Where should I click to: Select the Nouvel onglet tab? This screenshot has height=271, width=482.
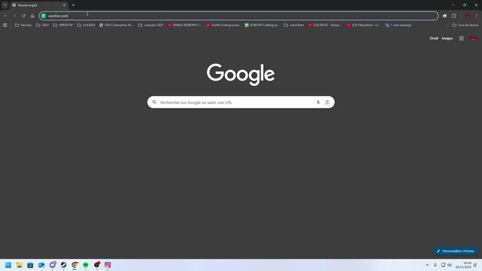39,5
